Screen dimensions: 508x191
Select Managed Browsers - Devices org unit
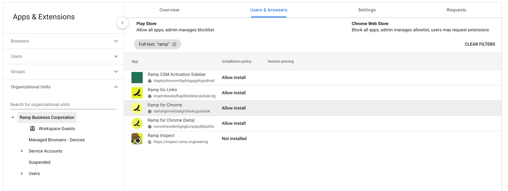57,140
